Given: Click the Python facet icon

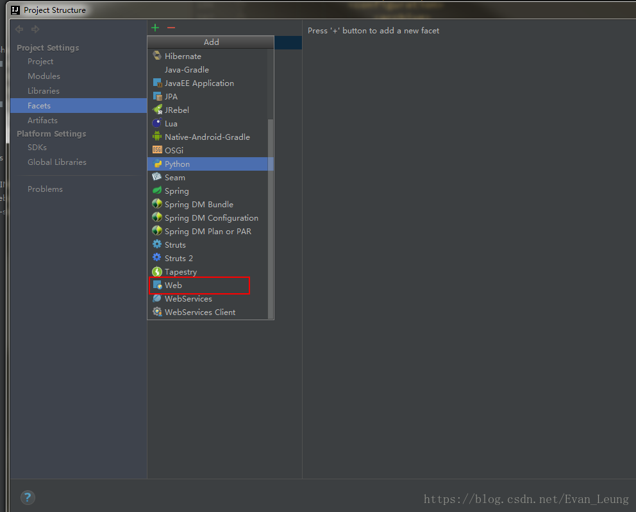Looking at the screenshot, I should tap(157, 164).
